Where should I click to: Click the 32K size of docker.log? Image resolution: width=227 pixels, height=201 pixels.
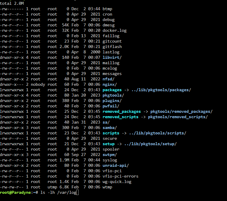[65, 31]
